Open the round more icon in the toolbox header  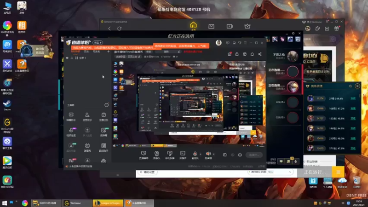pyautogui.click(x=106, y=105)
